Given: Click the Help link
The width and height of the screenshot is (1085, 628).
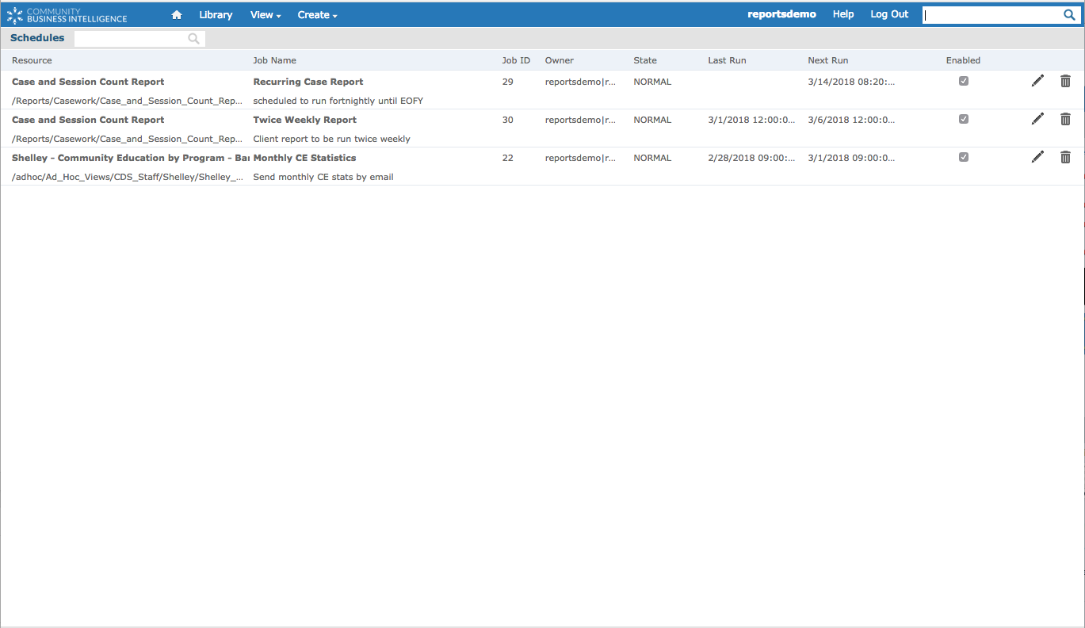Looking at the screenshot, I should (843, 14).
